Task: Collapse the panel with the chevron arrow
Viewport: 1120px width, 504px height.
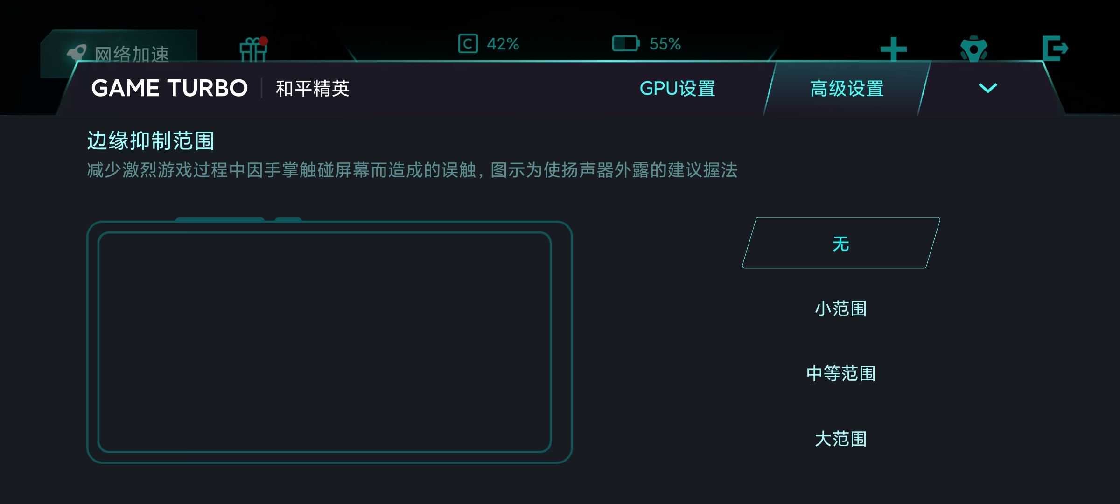Action: (987, 88)
